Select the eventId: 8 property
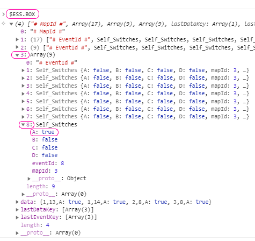The height and width of the screenshot is (241, 255). pos(48,163)
